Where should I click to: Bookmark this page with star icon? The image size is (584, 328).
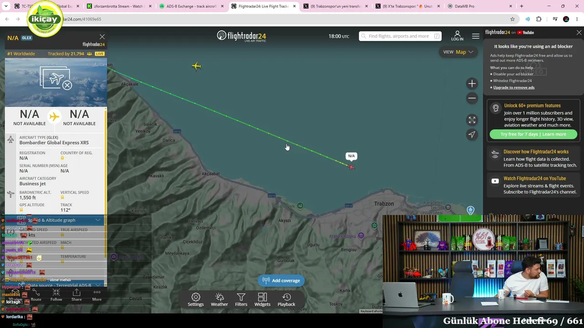tap(512, 19)
